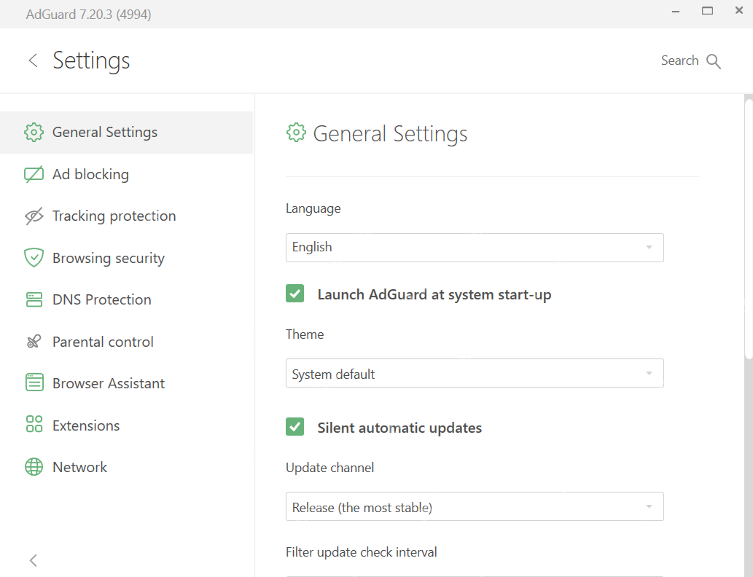Click the Launch AdGuard at system start-up label
This screenshot has height=577, width=753.
pos(434,294)
